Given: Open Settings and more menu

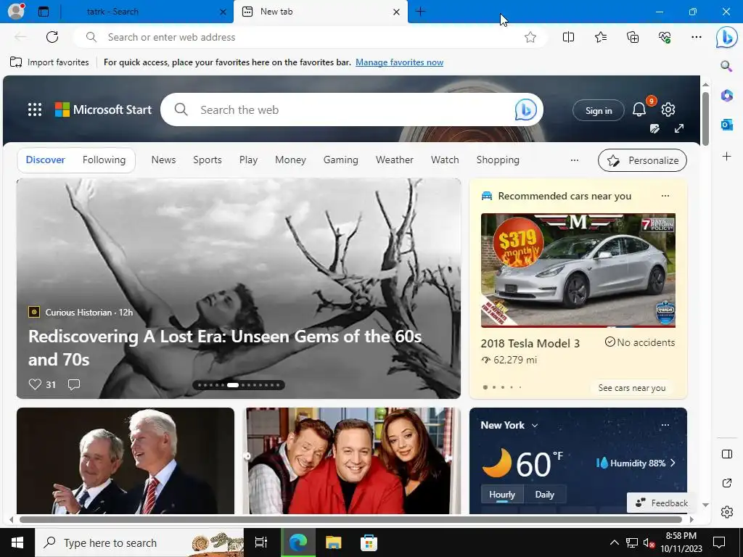Looking at the screenshot, I should point(696,37).
